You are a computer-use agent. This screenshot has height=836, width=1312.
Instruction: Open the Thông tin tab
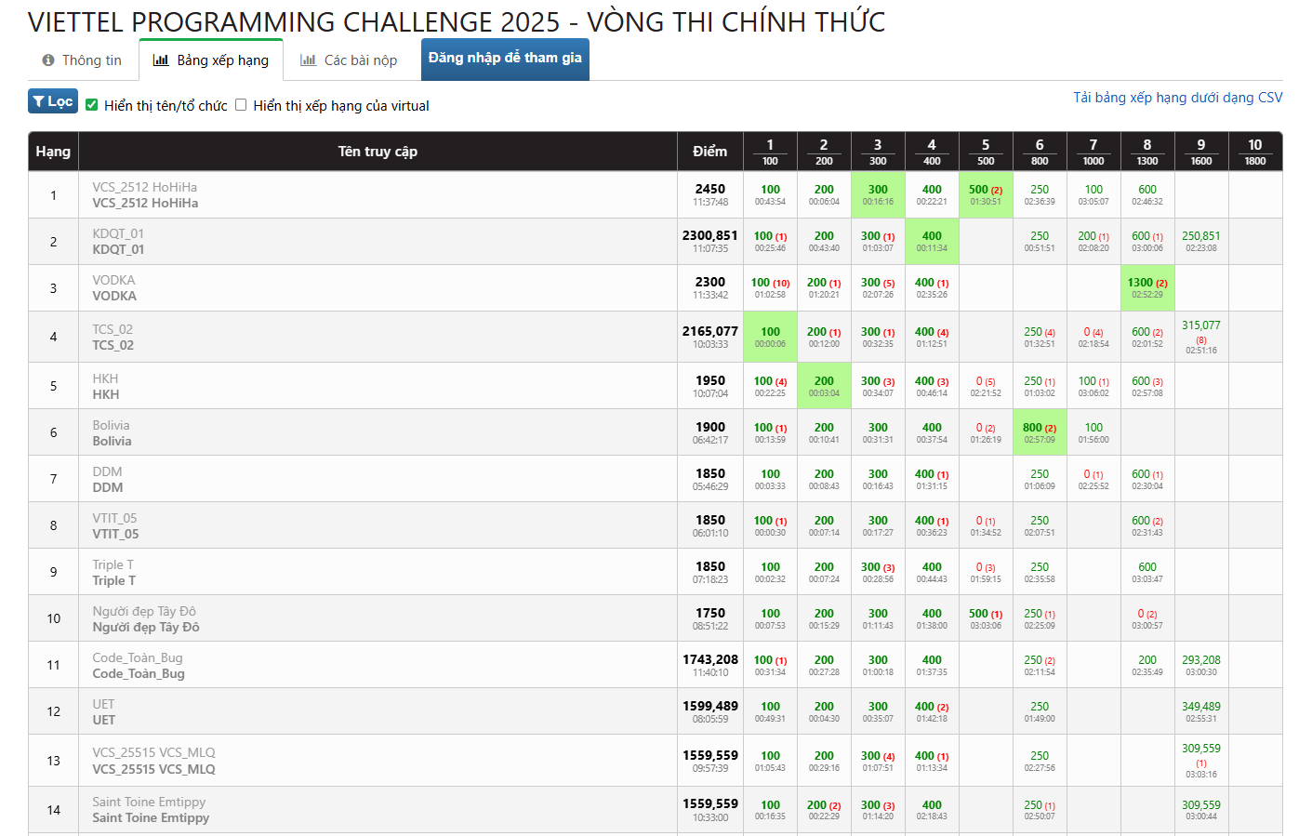tap(82, 60)
